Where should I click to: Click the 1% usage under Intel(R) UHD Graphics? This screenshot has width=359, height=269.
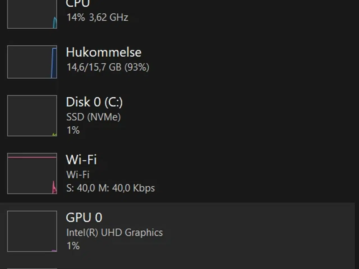tap(73, 246)
